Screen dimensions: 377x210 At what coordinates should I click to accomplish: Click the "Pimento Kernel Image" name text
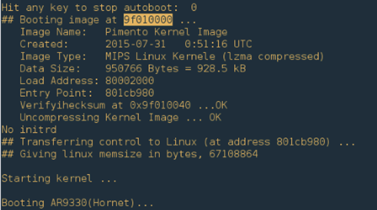166,32
